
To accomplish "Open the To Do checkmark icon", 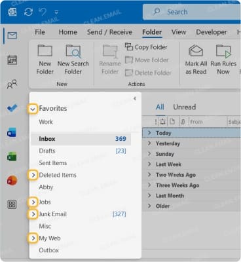I will (12, 108).
